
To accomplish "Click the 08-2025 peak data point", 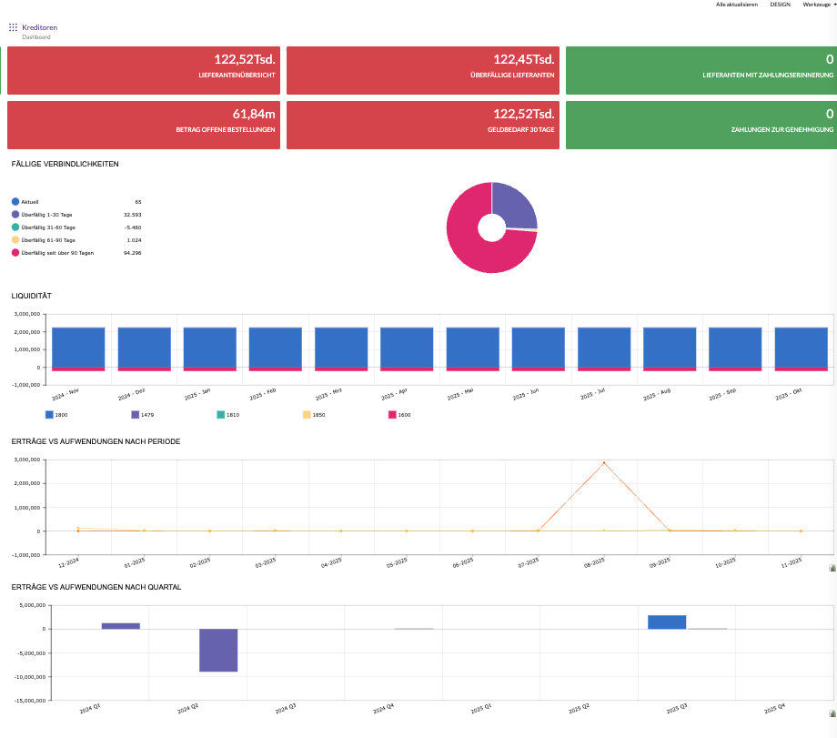I will pyautogui.click(x=603, y=463).
